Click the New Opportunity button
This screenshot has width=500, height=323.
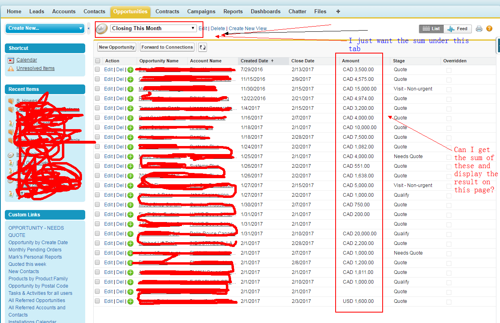coord(117,47)
